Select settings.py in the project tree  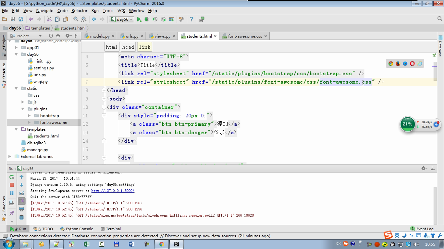tap(43, 68)
